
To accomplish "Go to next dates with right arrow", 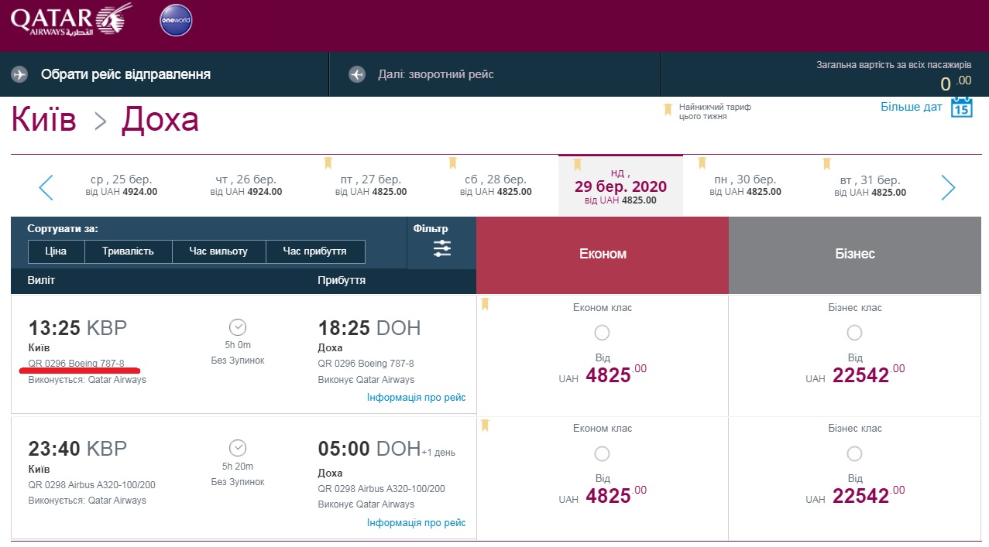I will click(948, 187).
